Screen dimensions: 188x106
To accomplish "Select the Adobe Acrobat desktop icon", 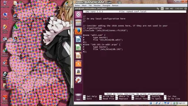I will click(x=15, y=5).
